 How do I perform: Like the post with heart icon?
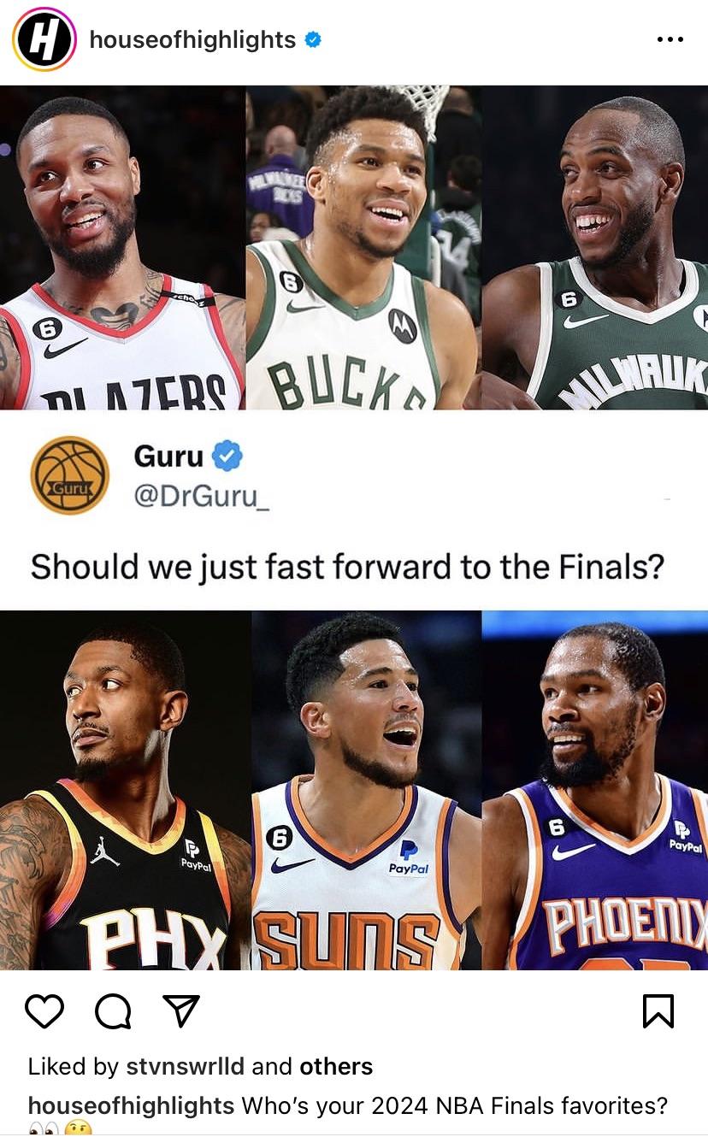point(44,1011)
